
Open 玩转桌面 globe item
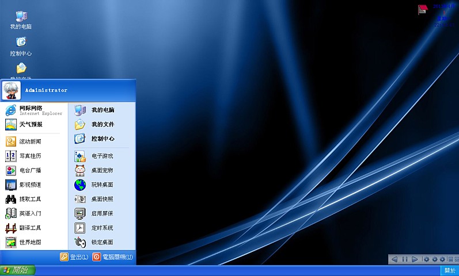[101, 185]
